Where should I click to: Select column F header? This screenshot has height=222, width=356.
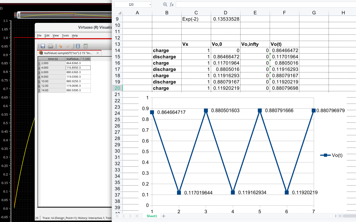click(285, 13)
